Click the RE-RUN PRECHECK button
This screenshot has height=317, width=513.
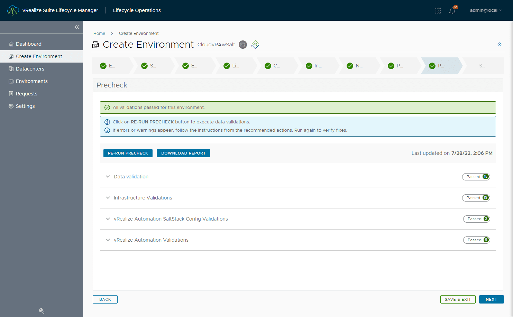click(128, 153)
